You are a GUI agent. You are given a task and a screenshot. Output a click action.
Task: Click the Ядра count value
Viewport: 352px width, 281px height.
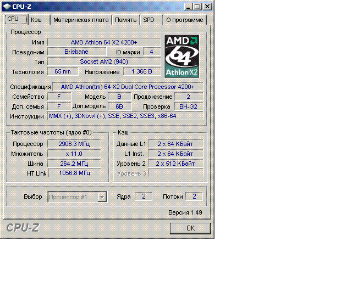(x=144, y=196)
